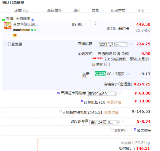Open 查看详情 next to 红包抵扣¥10
Viewport: 160px width, 151px height.
[114, 102]
